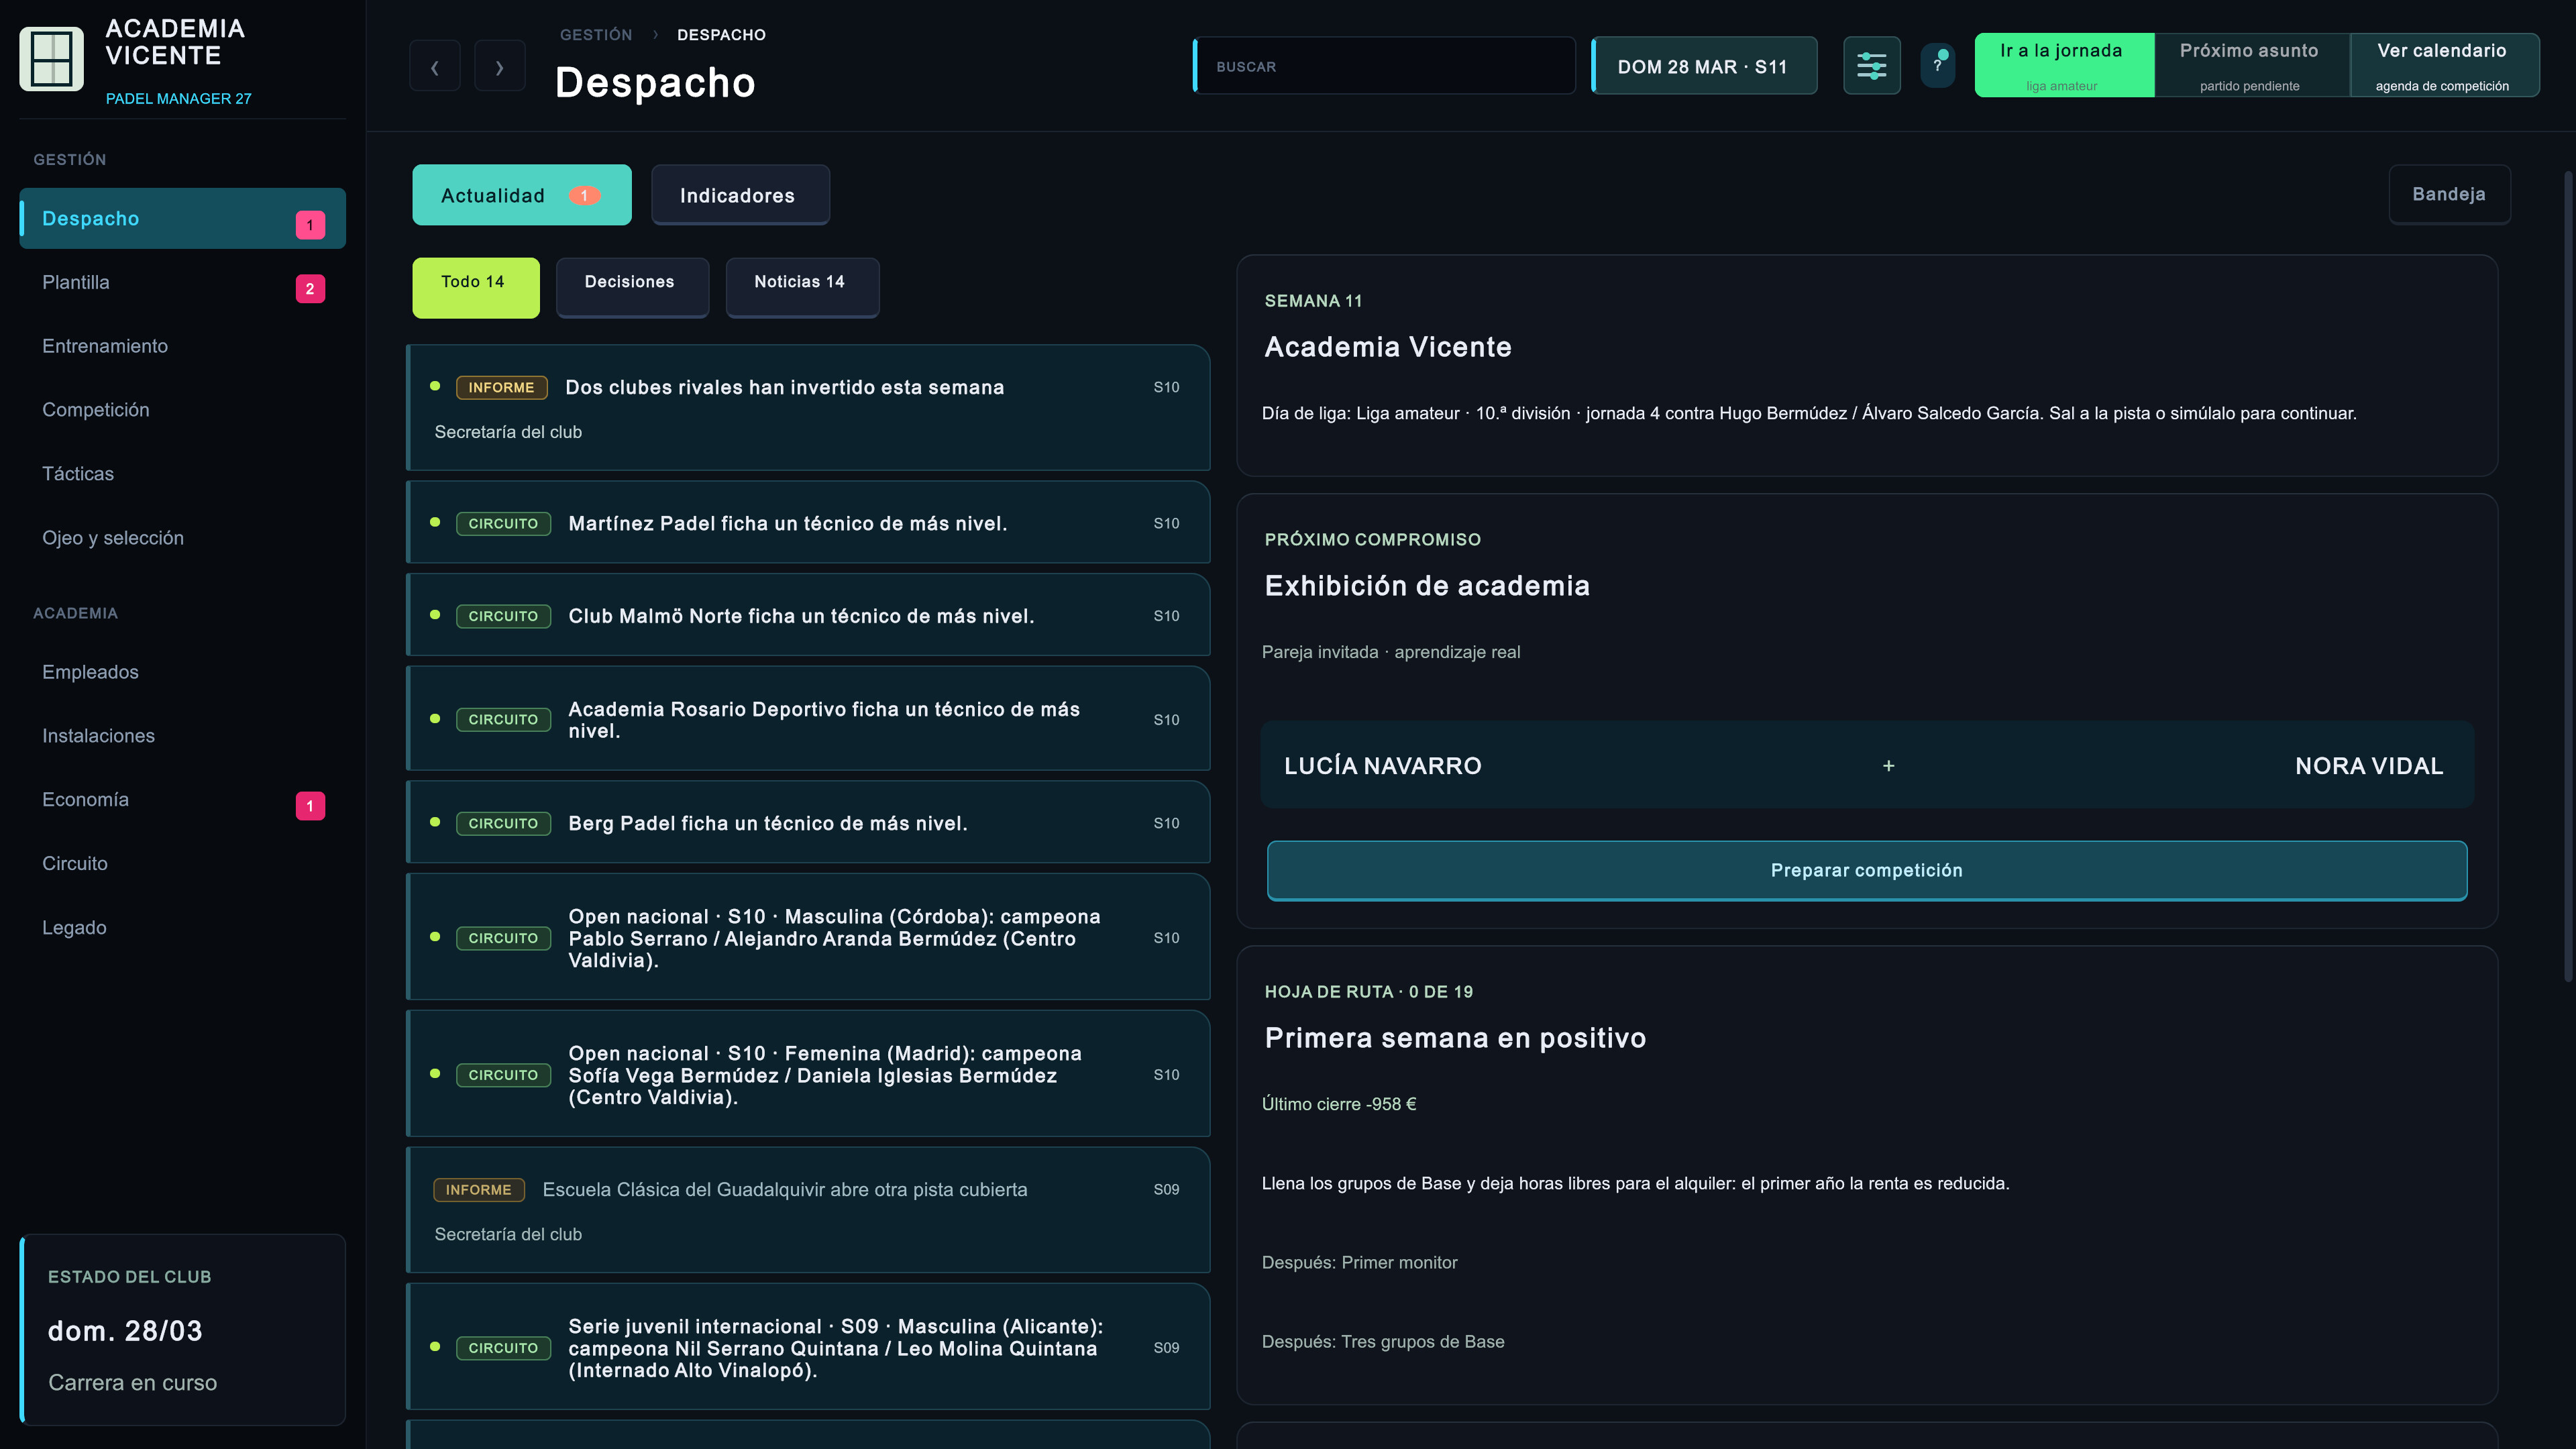Select the Decisiones filter
Image resolution: width=2576 pixels, height=1449 pixels.
coord(632,287)
